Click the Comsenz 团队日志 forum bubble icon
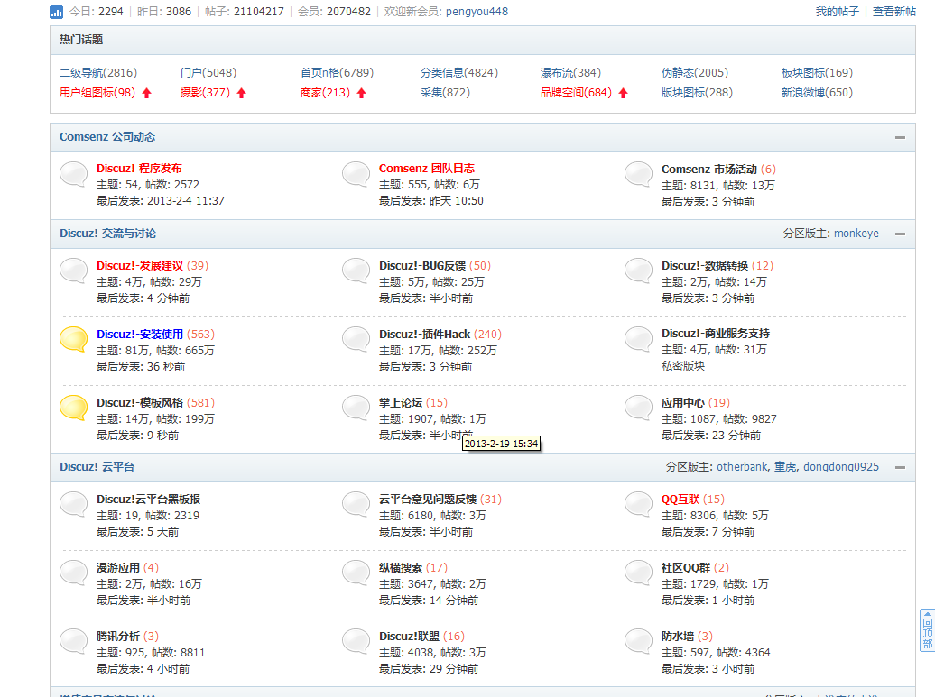 356,174
